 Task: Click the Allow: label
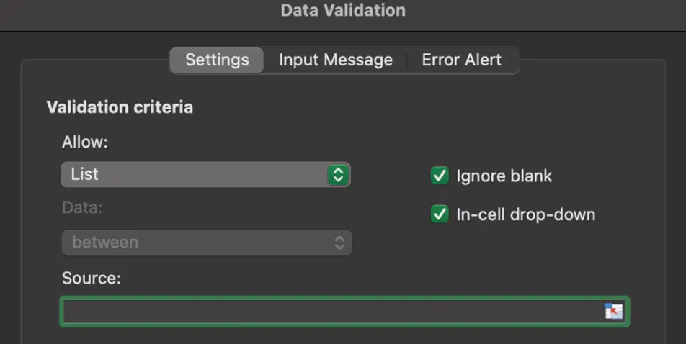pos(85,142)
